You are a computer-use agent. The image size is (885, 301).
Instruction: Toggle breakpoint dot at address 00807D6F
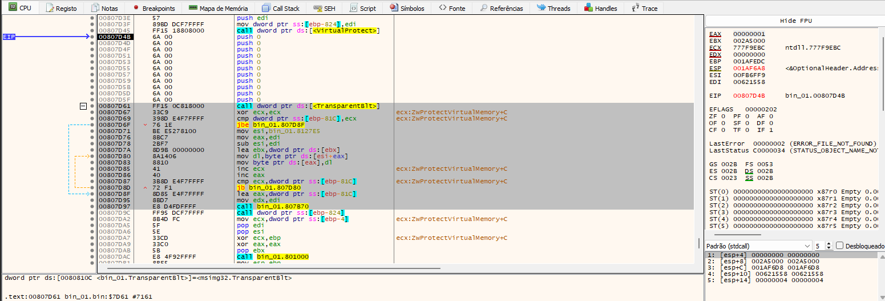[x=92, y=125]
